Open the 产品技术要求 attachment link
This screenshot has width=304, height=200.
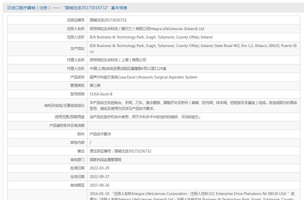(x=100, y=134)
